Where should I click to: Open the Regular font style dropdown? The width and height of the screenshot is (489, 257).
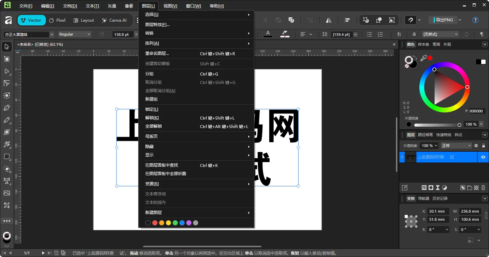74,35
